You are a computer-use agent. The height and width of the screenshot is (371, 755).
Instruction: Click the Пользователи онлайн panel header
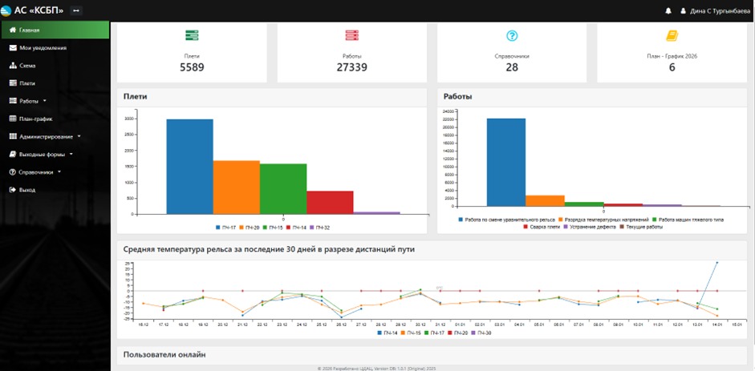(164, 353)
